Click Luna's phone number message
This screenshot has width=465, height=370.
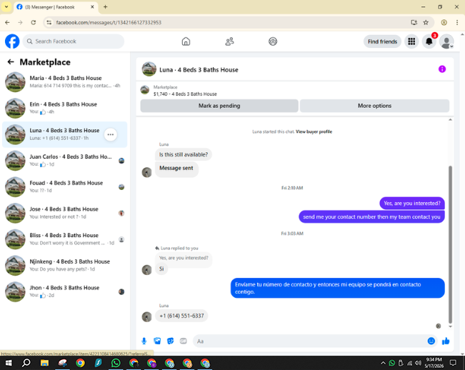click(181, 316)
